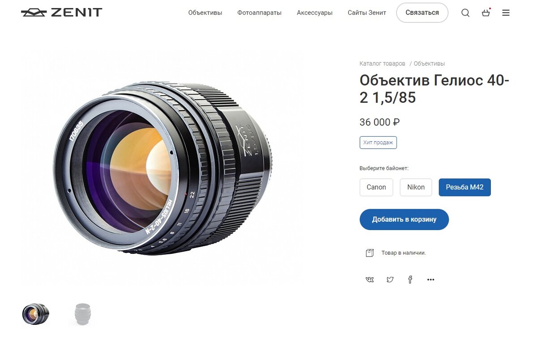This screenshot has width=537, height=357.
Task: Open the hamburger menu icon
Action: (x=506, y=13)
